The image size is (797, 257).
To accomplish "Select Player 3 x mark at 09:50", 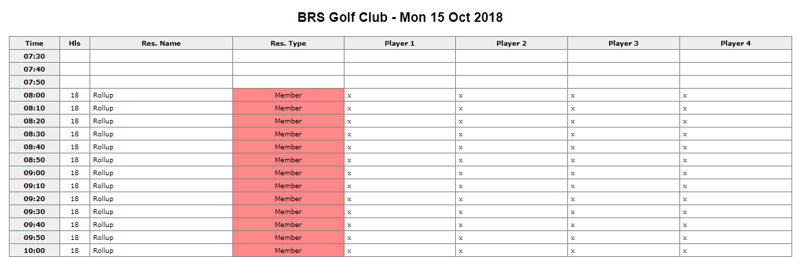I will pos(572,238).
